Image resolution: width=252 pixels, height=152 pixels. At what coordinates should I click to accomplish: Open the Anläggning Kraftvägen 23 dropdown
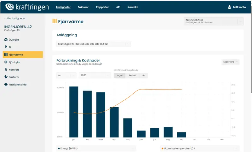point(94,44)
